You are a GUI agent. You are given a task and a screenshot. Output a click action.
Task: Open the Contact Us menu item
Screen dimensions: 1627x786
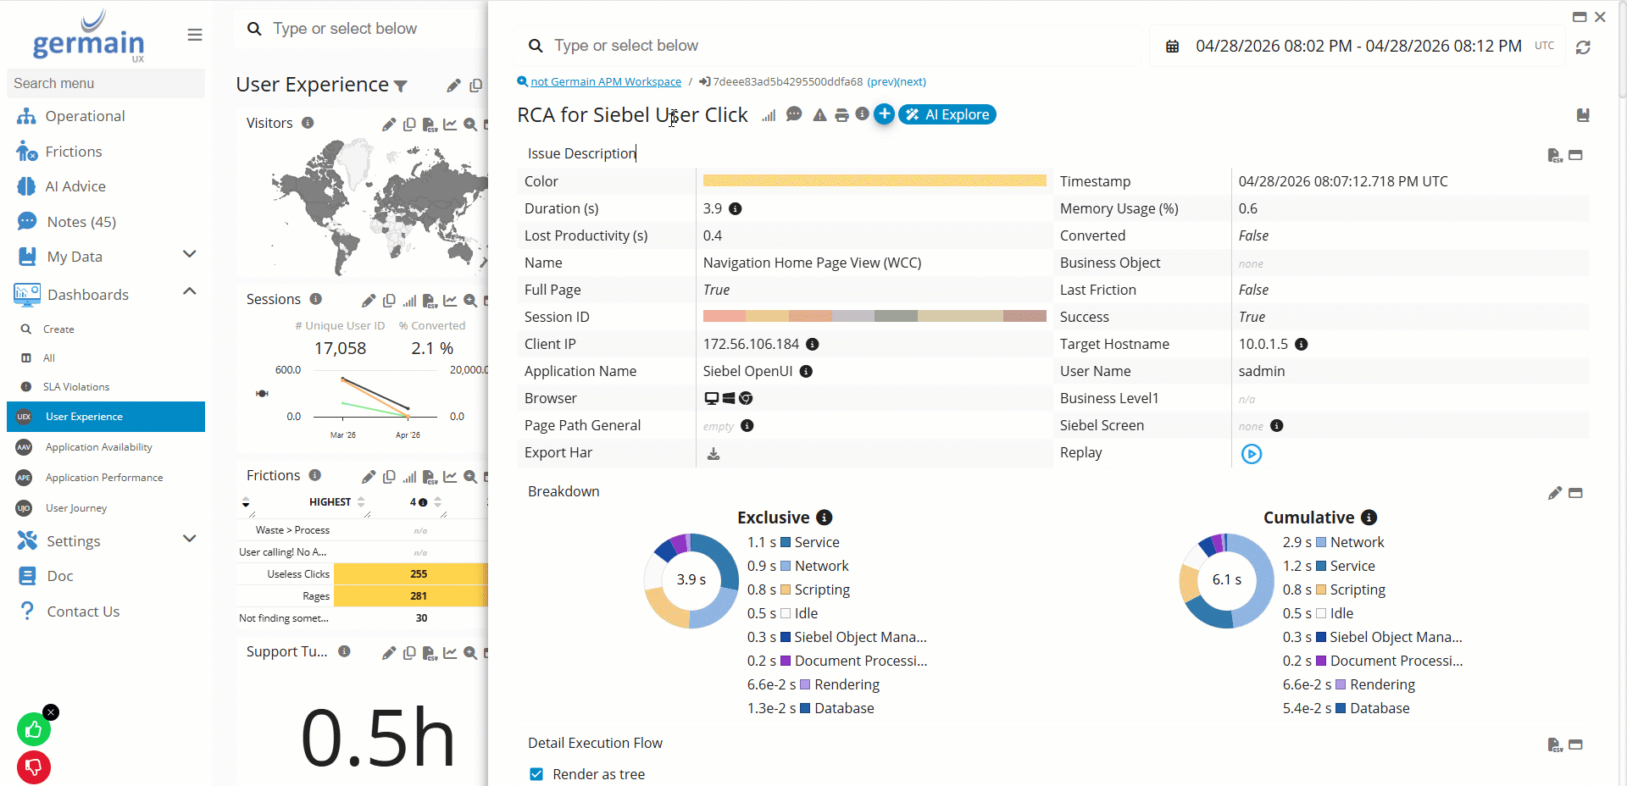(x=83, y=612)
